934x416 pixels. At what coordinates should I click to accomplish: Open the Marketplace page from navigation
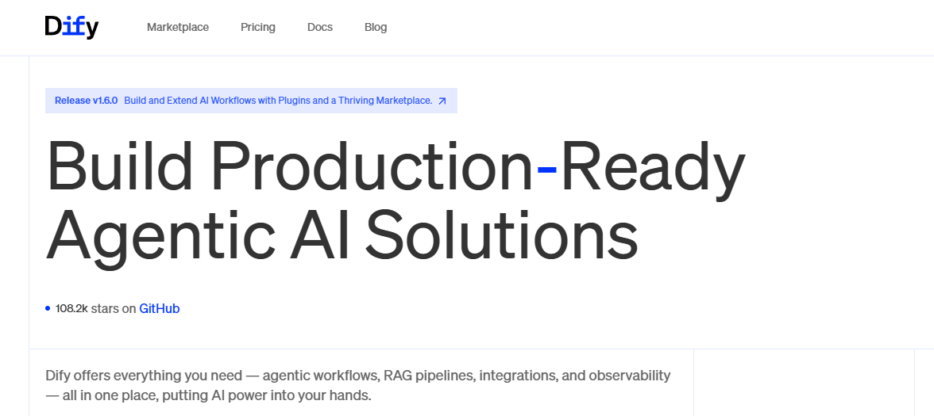(x=178, y=27)
